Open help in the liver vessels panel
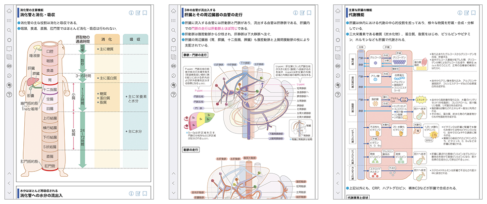Viewport: 487px width, 204px height. click(174, 95)
